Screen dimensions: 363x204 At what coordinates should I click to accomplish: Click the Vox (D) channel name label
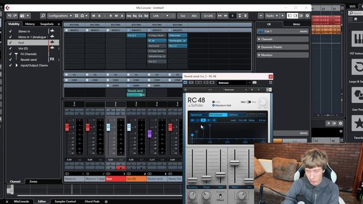tap(136, 179)
